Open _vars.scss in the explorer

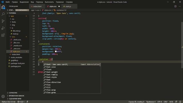click(x=18, y=49)
